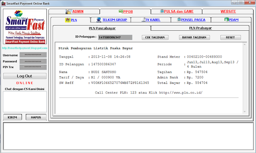Click the RESET button
Viewport: 256px width, 153px height.
click(230, 38)
